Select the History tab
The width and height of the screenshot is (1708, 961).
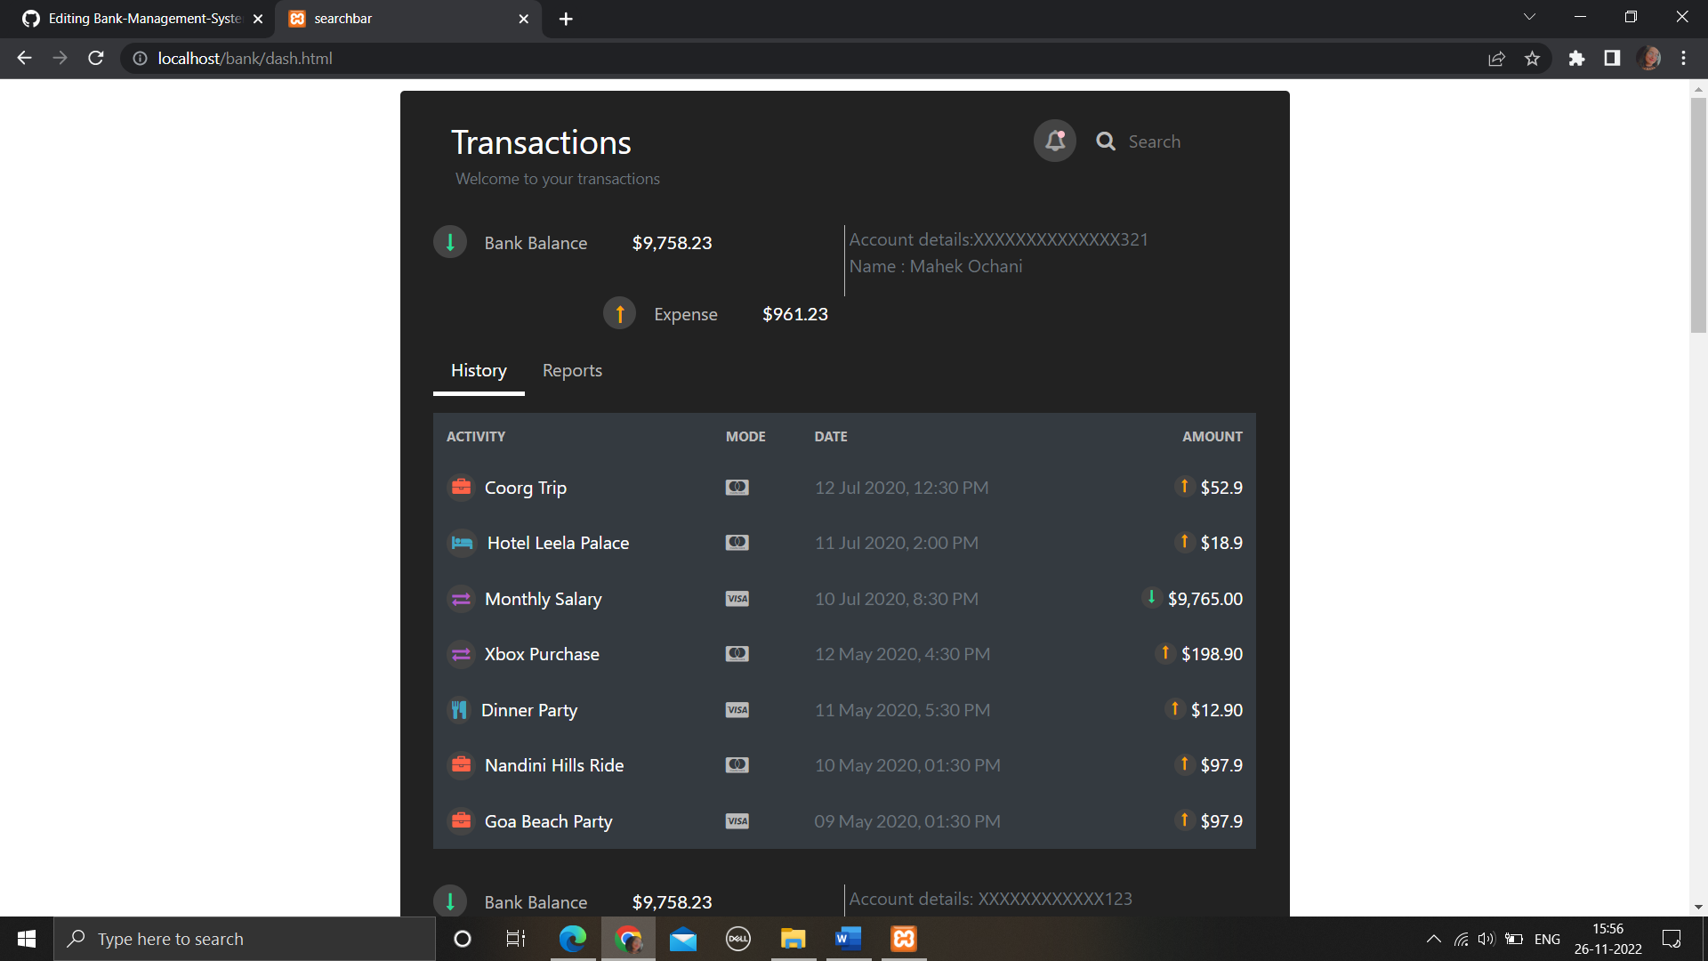pos(478,370)
